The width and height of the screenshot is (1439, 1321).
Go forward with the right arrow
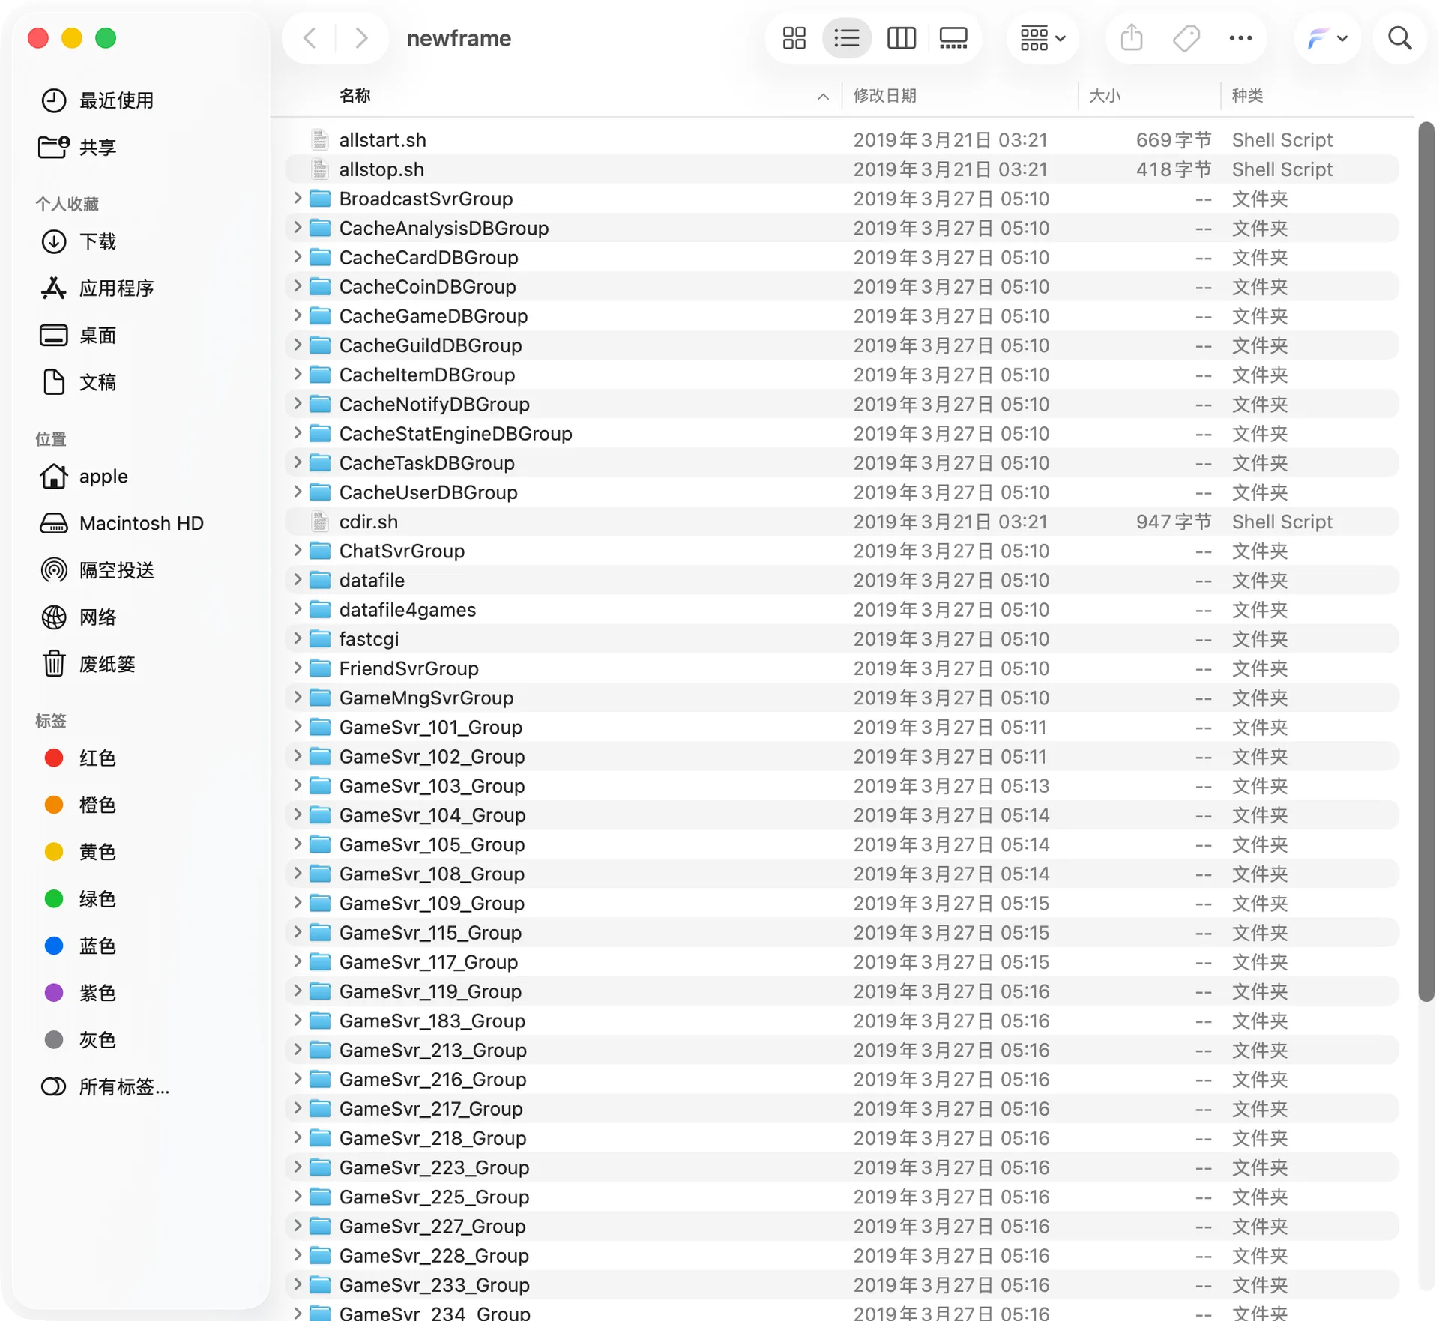[361, 38]
